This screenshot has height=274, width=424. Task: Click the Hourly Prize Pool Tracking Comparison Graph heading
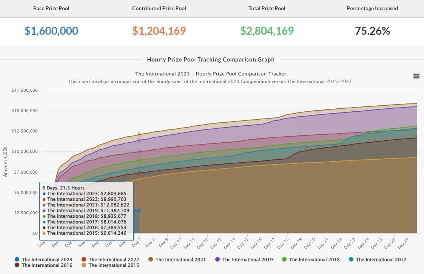pyautogui.click(x=211, y=60)
